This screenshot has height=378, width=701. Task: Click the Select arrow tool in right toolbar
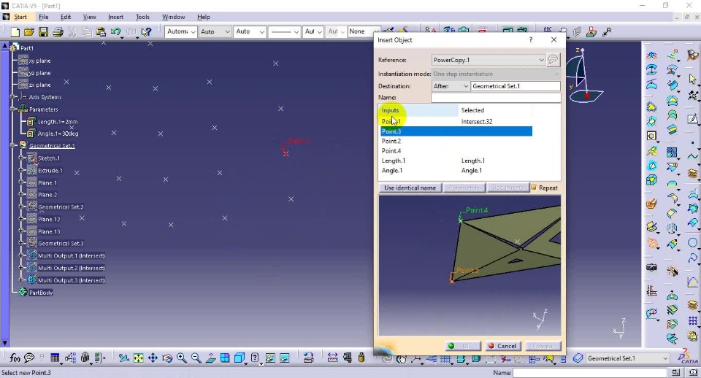click(x=692, y=79)
